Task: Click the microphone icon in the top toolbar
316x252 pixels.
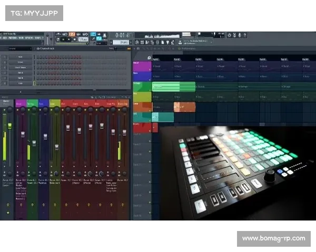Action: [239, 35]
